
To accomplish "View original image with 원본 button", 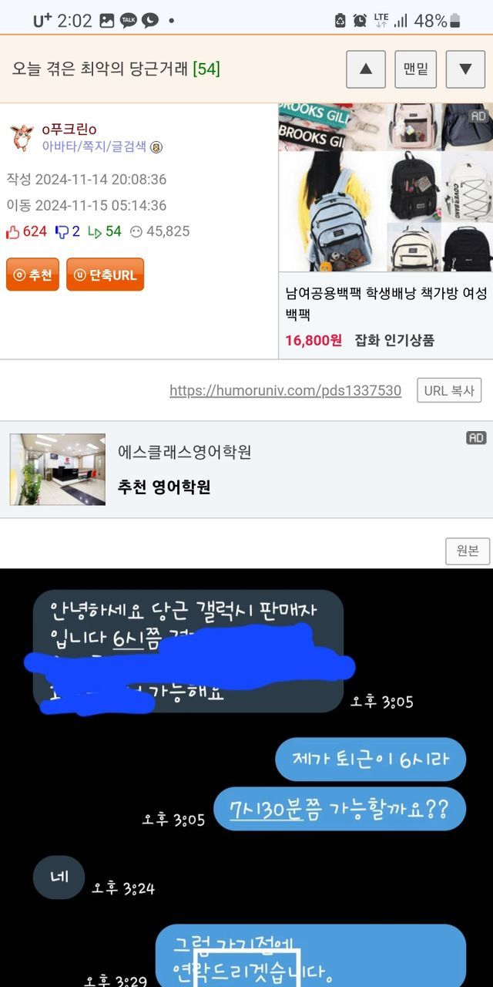I will point(468,551).
